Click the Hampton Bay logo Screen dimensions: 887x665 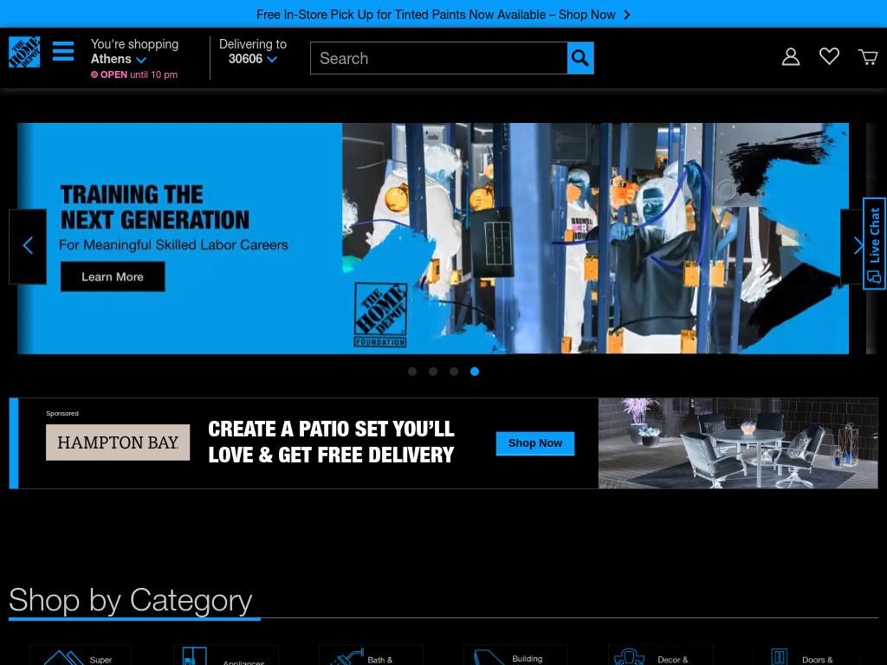pyautogui.click(x=118, y=442)
